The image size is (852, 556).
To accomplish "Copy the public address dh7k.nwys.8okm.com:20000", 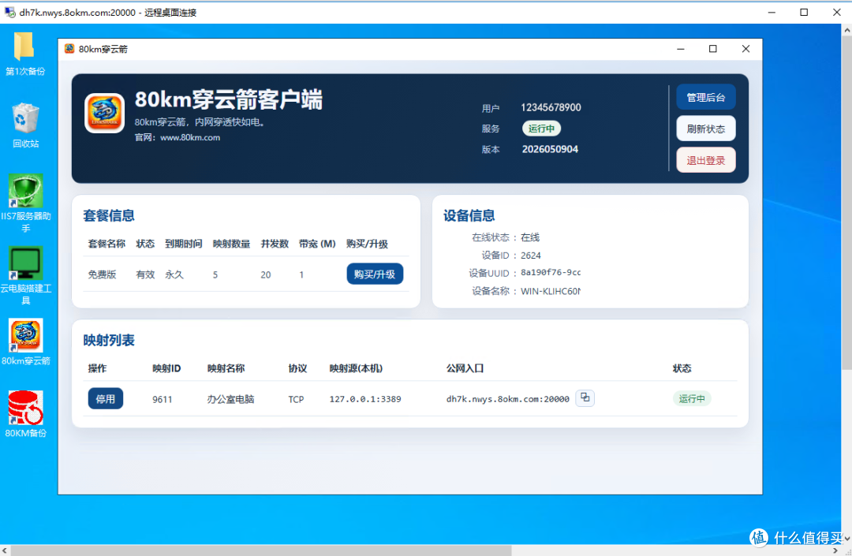I will coord(585,398).
